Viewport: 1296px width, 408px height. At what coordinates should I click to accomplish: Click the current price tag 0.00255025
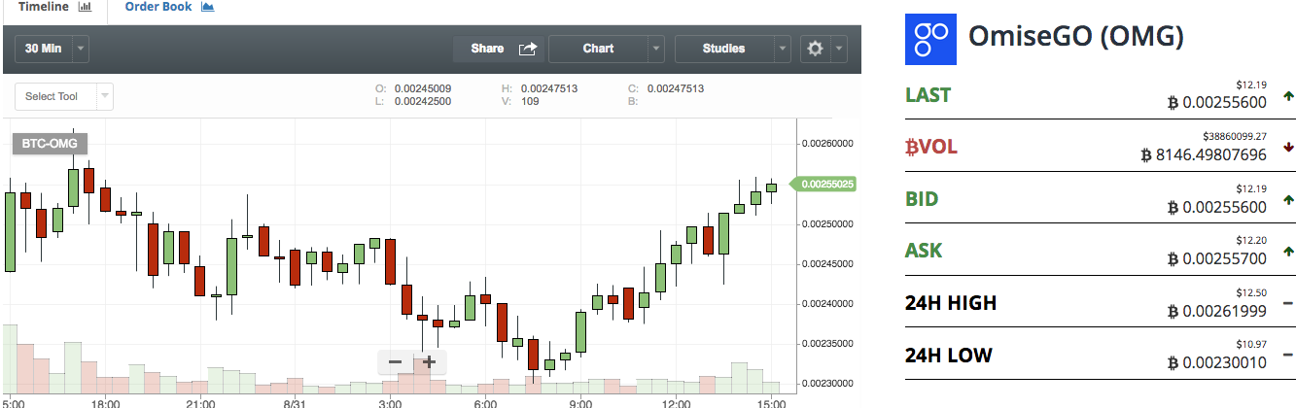[x=825, y=184]
